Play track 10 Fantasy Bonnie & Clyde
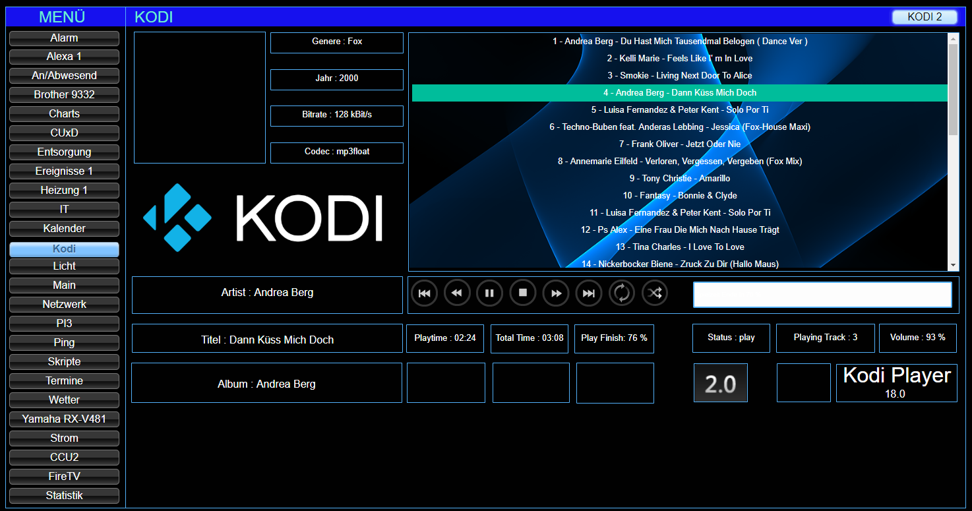Image resolution: width=972 pixels, height=511 pixels. (680, 196)
